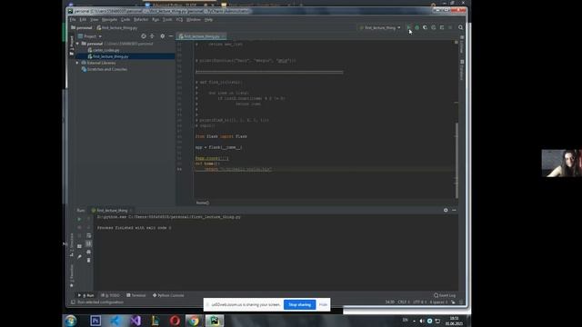Toggle the read-only lock in the status bar

coord(453,302)
